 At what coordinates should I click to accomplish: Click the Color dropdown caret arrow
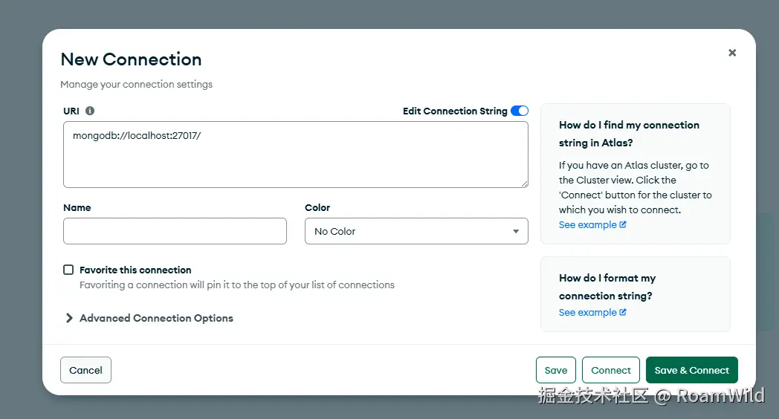point(516,231)
